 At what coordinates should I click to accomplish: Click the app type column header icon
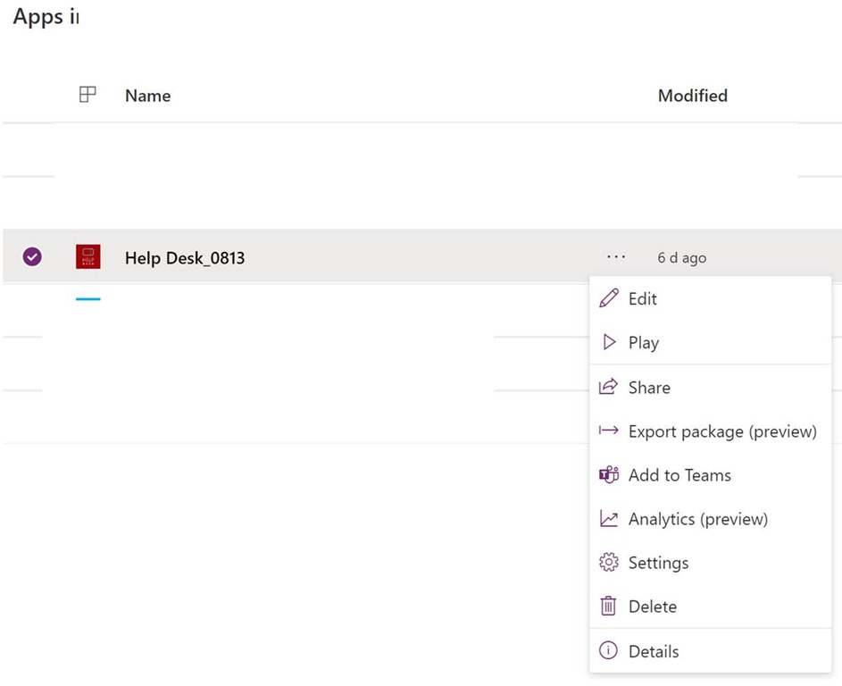click(88, 95)
